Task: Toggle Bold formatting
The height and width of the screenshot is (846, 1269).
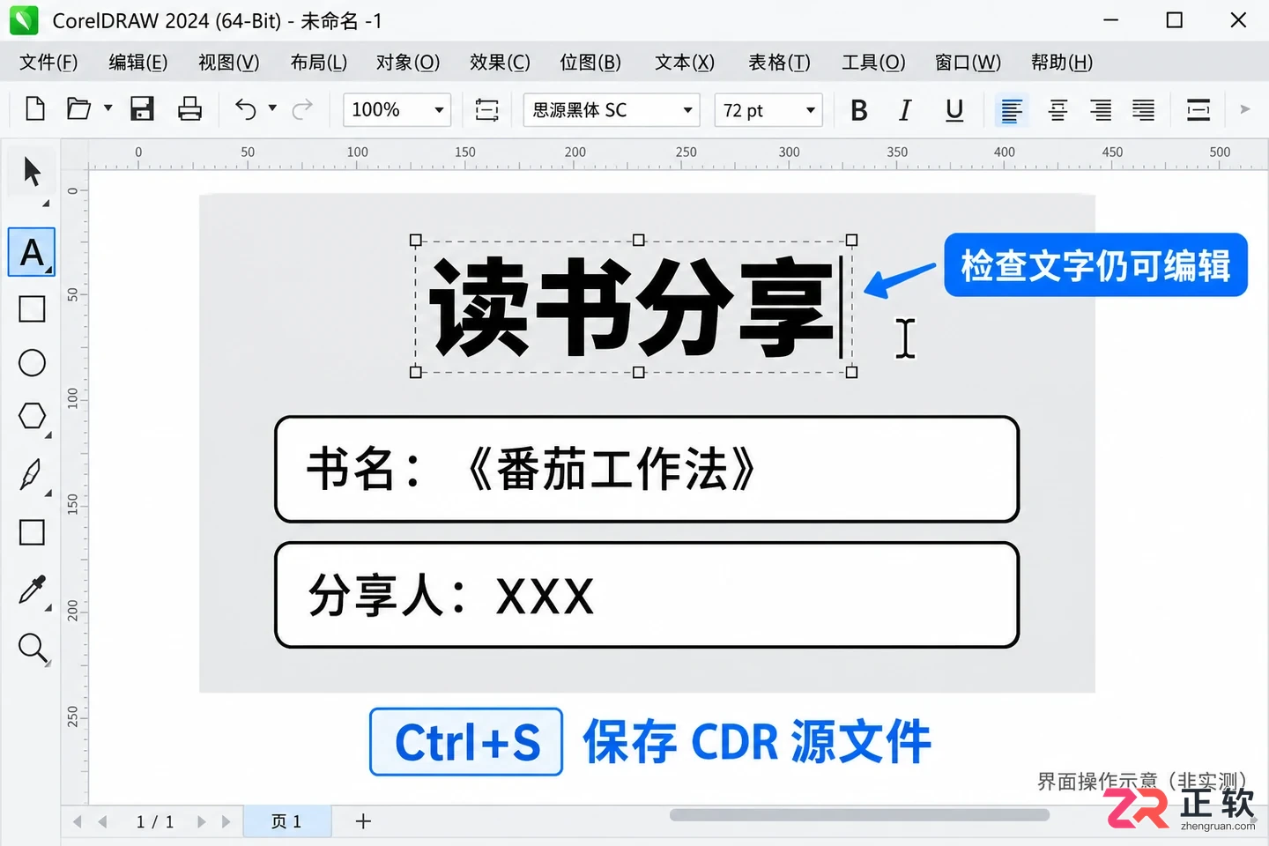Action: [x=859, y=110]
